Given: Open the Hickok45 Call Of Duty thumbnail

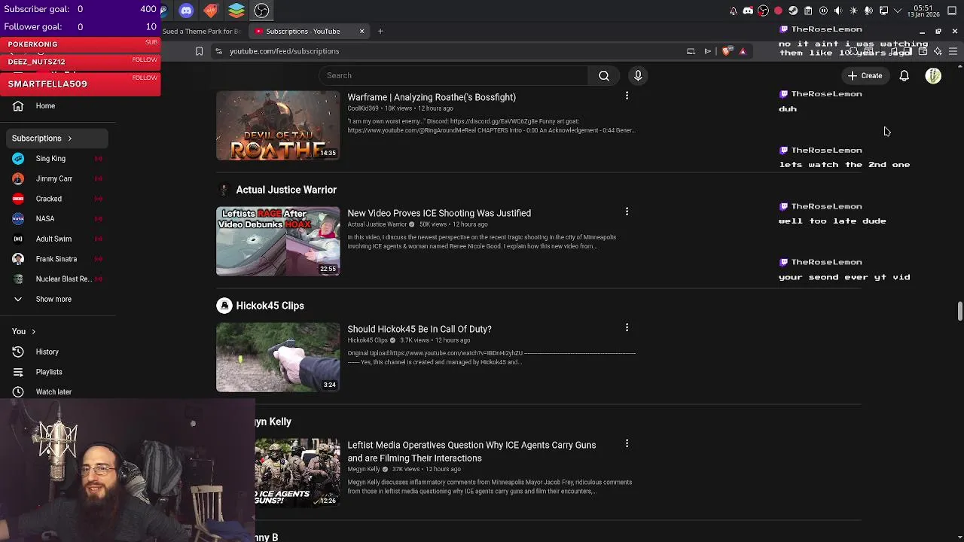Looking at the screenshot, I should point(278,358).
